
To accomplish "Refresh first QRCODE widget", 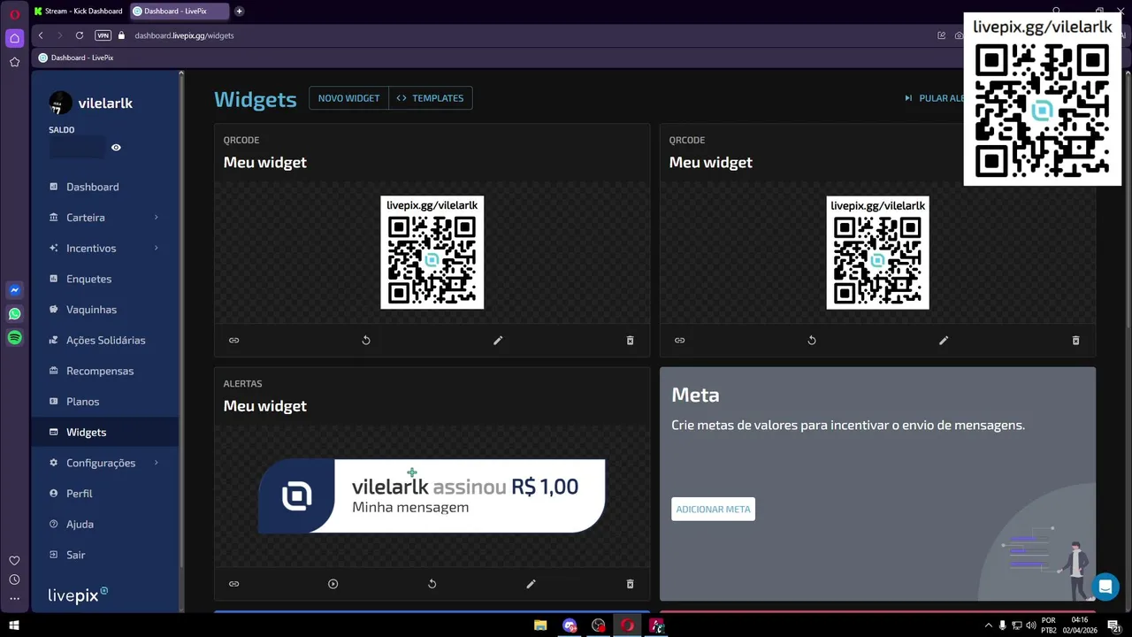I will coord(366,340).
